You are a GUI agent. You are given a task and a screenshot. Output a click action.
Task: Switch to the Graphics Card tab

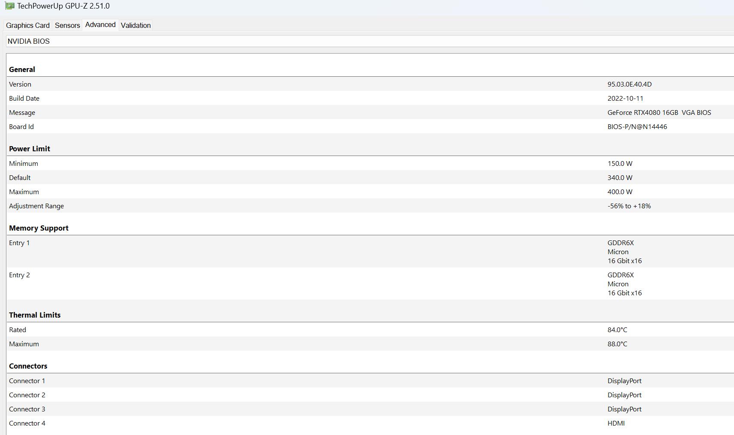(x=28, y=25)
